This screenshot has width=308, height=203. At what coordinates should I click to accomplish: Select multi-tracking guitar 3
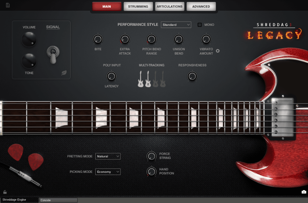155,79
